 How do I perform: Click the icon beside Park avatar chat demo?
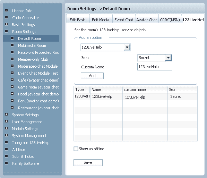(x=12, y=101)
